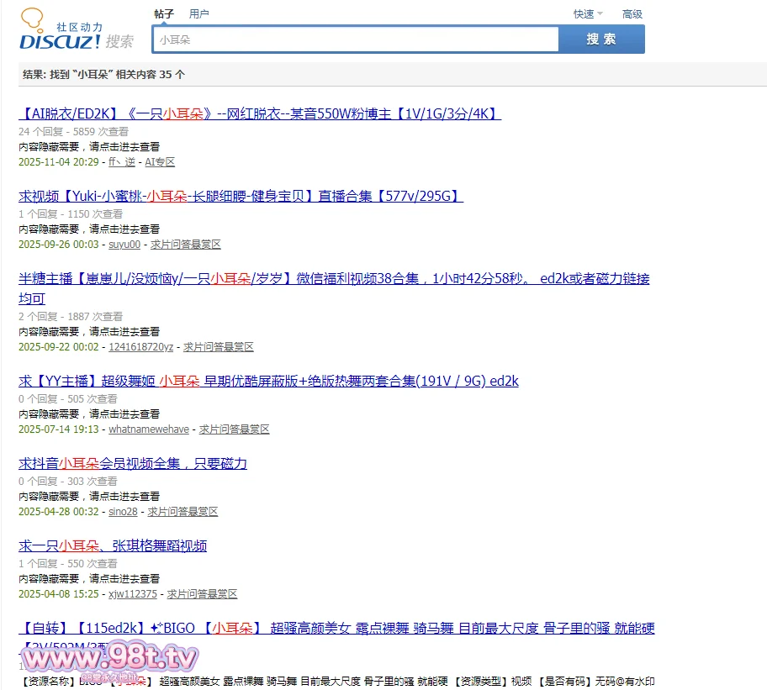The height and width of the screenshot is (690, 767).
Task: Open the 求抖音 会员视频全集 thread title
Action: coord(133,463)
